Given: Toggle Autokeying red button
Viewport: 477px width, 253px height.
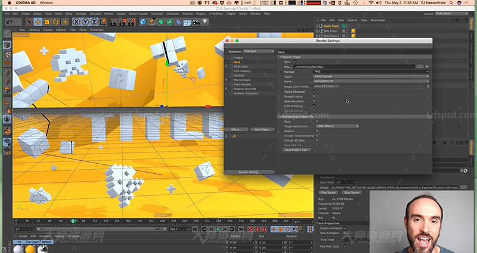Looking at the screenshot, I should pyautogui.click(x=258, y=229).
